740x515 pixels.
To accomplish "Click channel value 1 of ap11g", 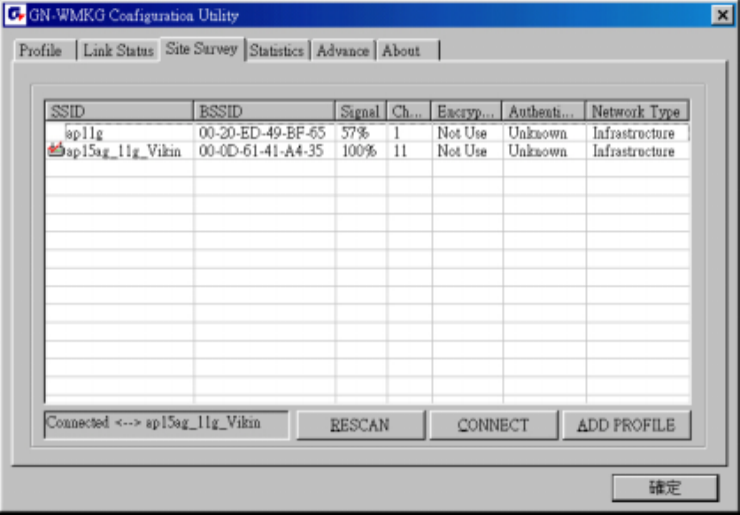I will [397, 133].
